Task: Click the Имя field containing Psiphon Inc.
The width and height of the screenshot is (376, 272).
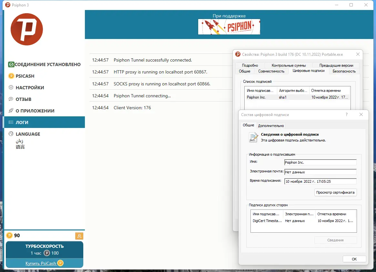Action: 320,162
